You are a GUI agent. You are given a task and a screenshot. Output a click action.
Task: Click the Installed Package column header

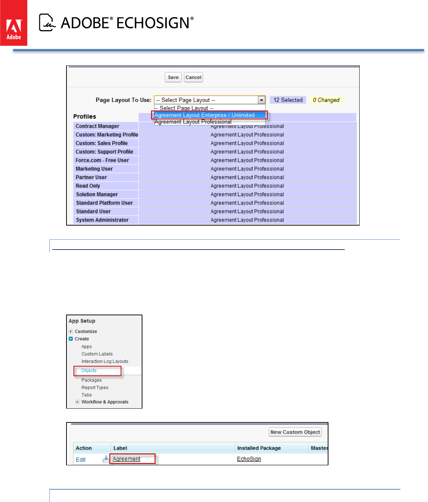(x=259, y=448)
